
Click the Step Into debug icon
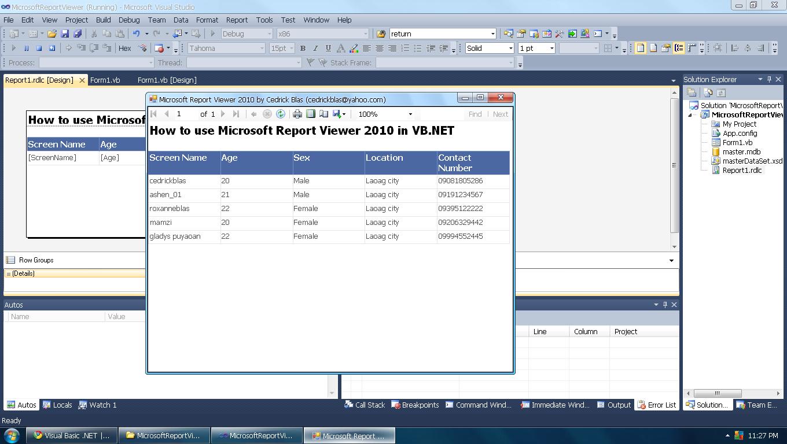(x=82, y=48)
